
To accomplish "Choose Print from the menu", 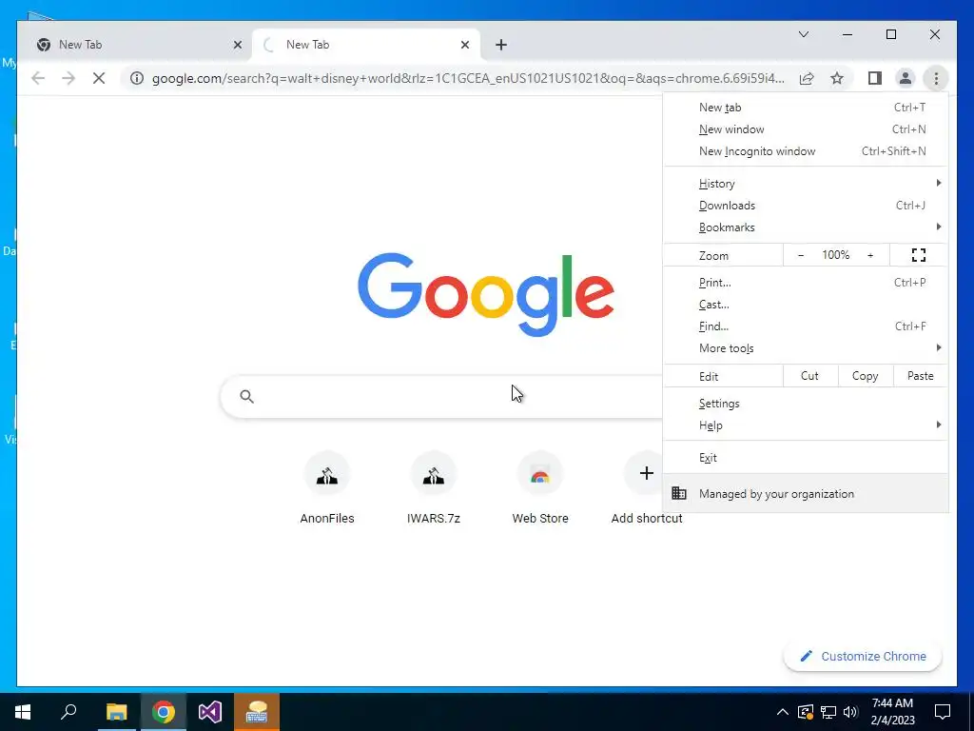I will coord(806,282).
